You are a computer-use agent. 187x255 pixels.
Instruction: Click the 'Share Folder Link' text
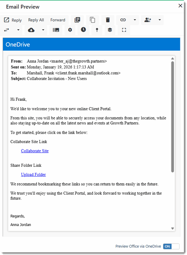pos(26,165)
